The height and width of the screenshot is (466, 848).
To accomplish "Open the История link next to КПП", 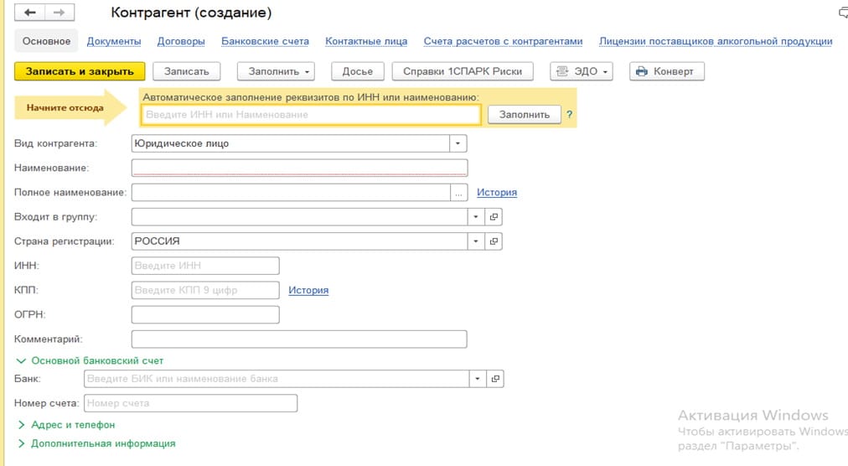I will (308, 290).
